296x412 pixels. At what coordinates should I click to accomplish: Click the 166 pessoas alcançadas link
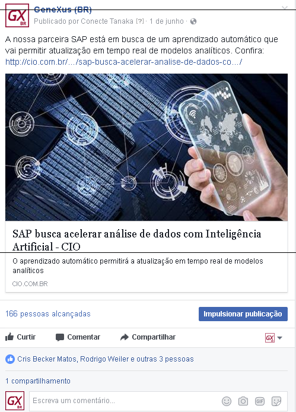48,313
